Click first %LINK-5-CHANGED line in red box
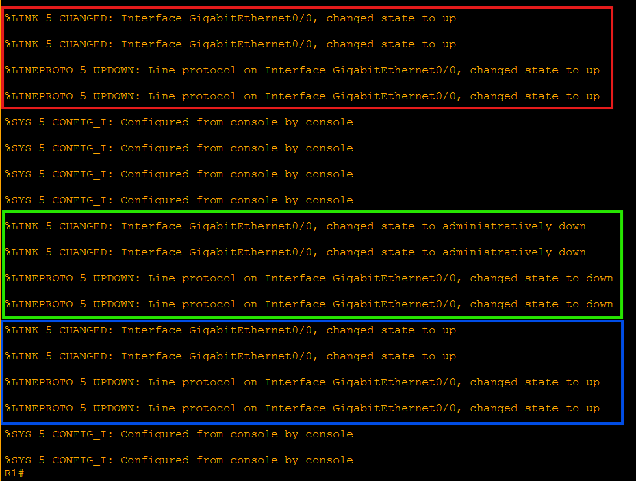 pos(230,18)
